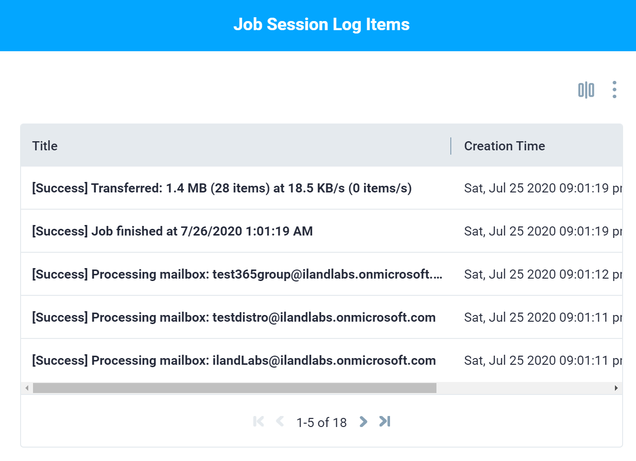Click the horizontal scrollbar thumb
Image resolution: width=636 pixels, height=461 pixels.
coord(234,388)
